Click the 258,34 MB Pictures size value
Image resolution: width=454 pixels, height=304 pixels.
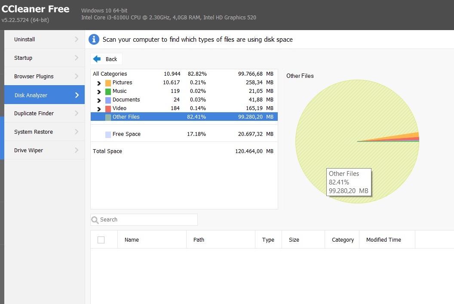point(259,83)
